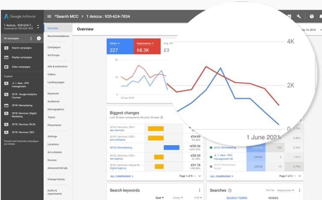322x200 pixels.
Task: Open CTR column dropdown in Search keywords
Action: [x=198, y=198]
